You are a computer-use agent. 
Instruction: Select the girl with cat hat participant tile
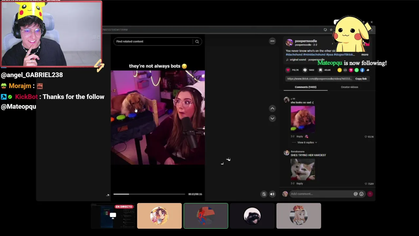coord(299,216)
